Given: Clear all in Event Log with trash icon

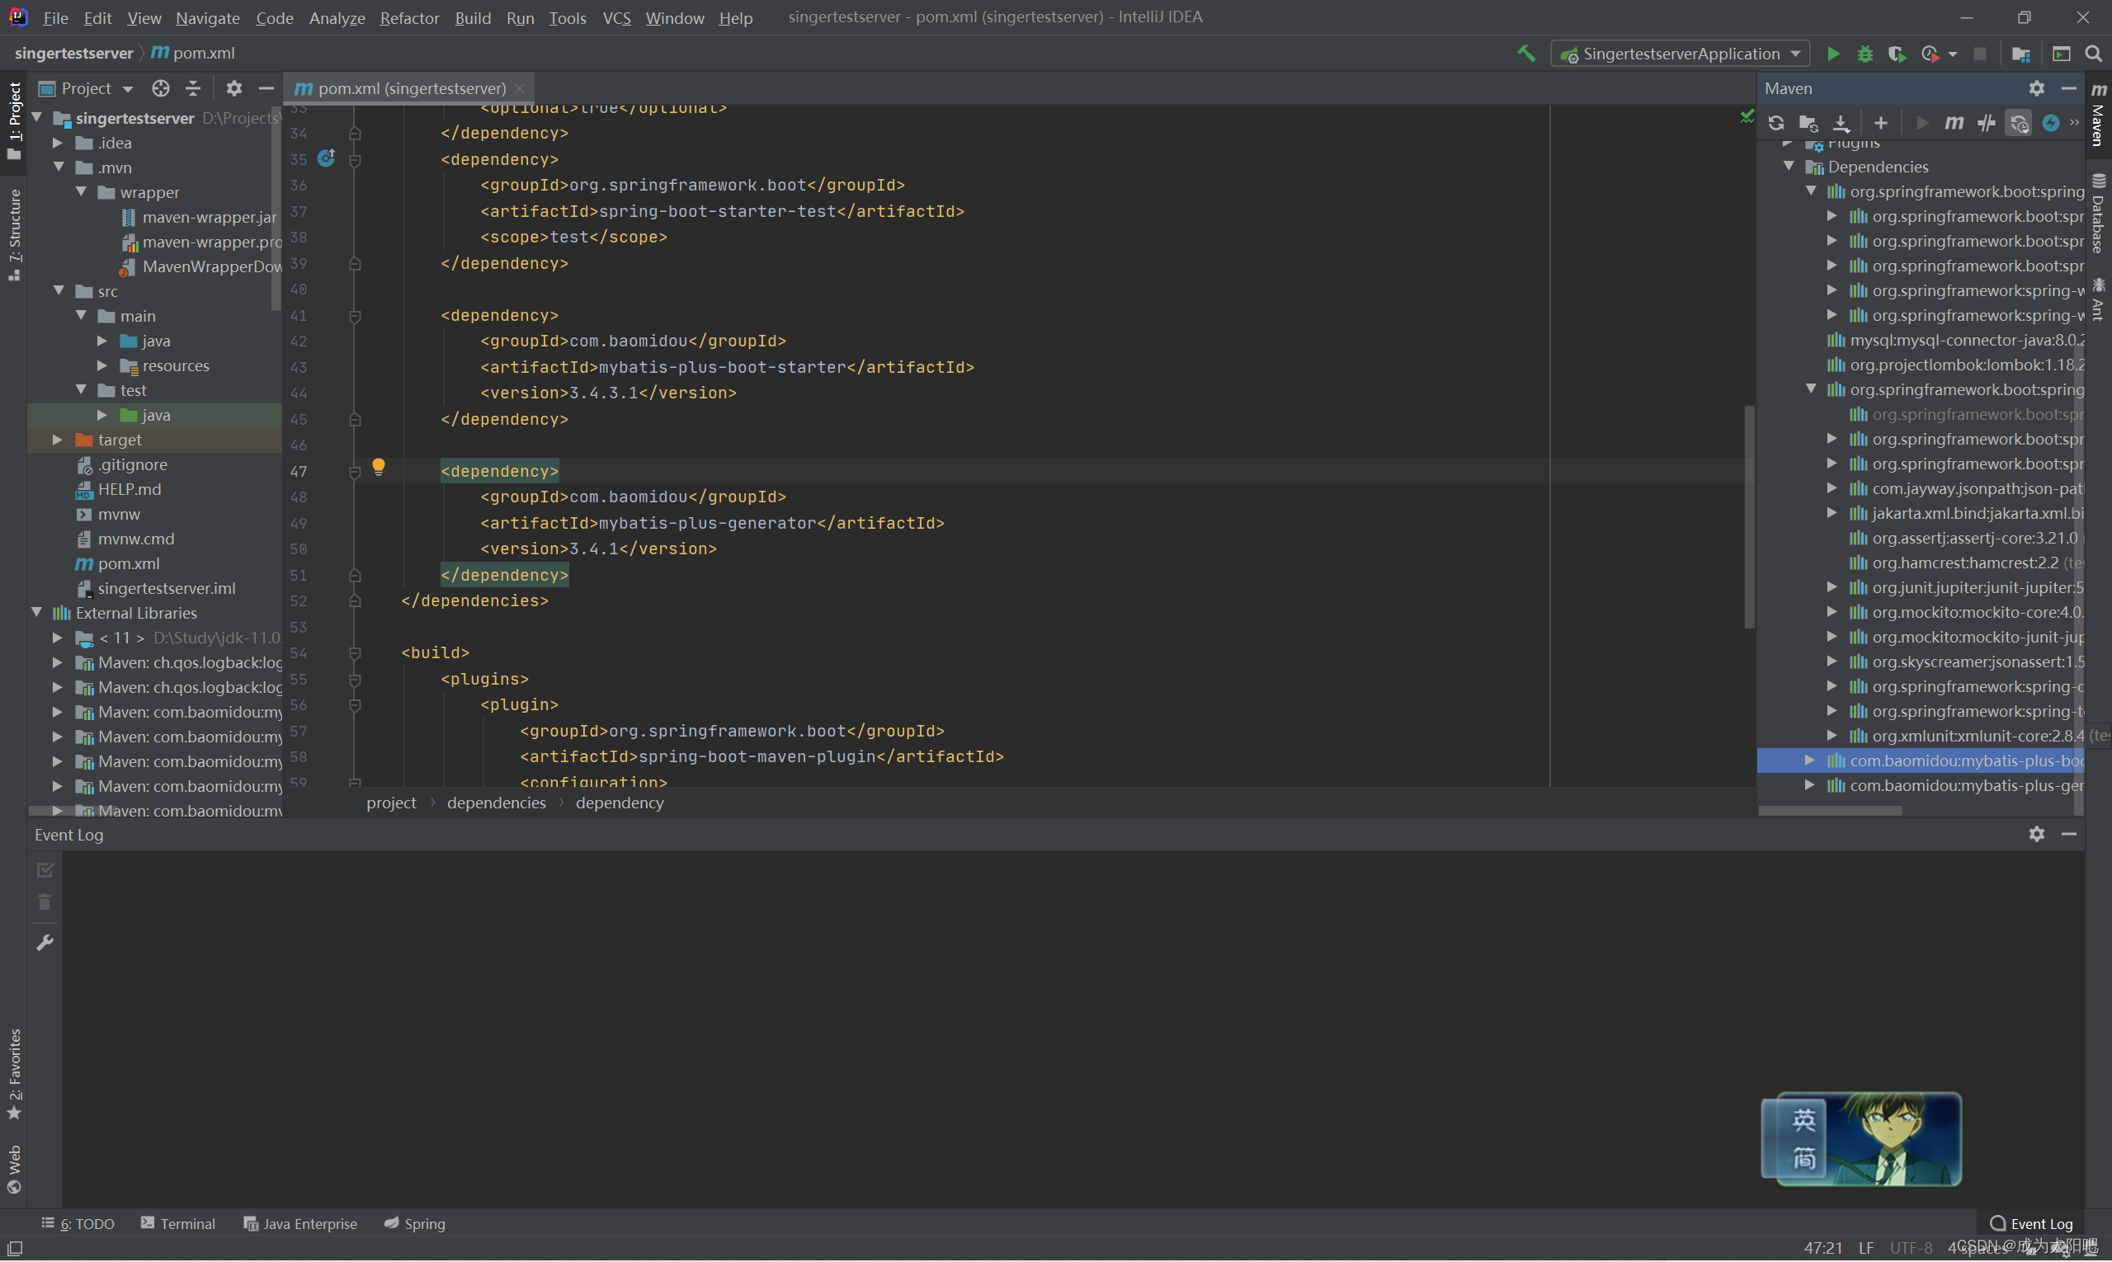Looking at the screenshot, I should [45, 902].
